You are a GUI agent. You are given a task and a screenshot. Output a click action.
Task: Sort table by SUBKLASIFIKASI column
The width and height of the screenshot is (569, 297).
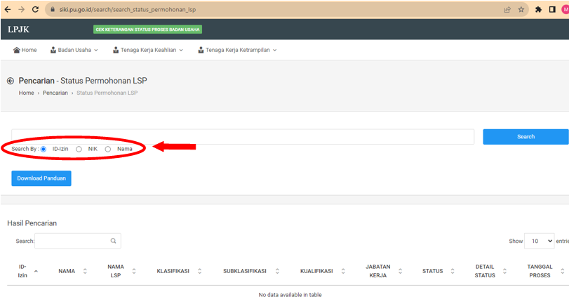pyautogui.click(x=277, y=271)
